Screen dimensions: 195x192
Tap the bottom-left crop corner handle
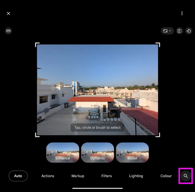[x=37, y=135]
